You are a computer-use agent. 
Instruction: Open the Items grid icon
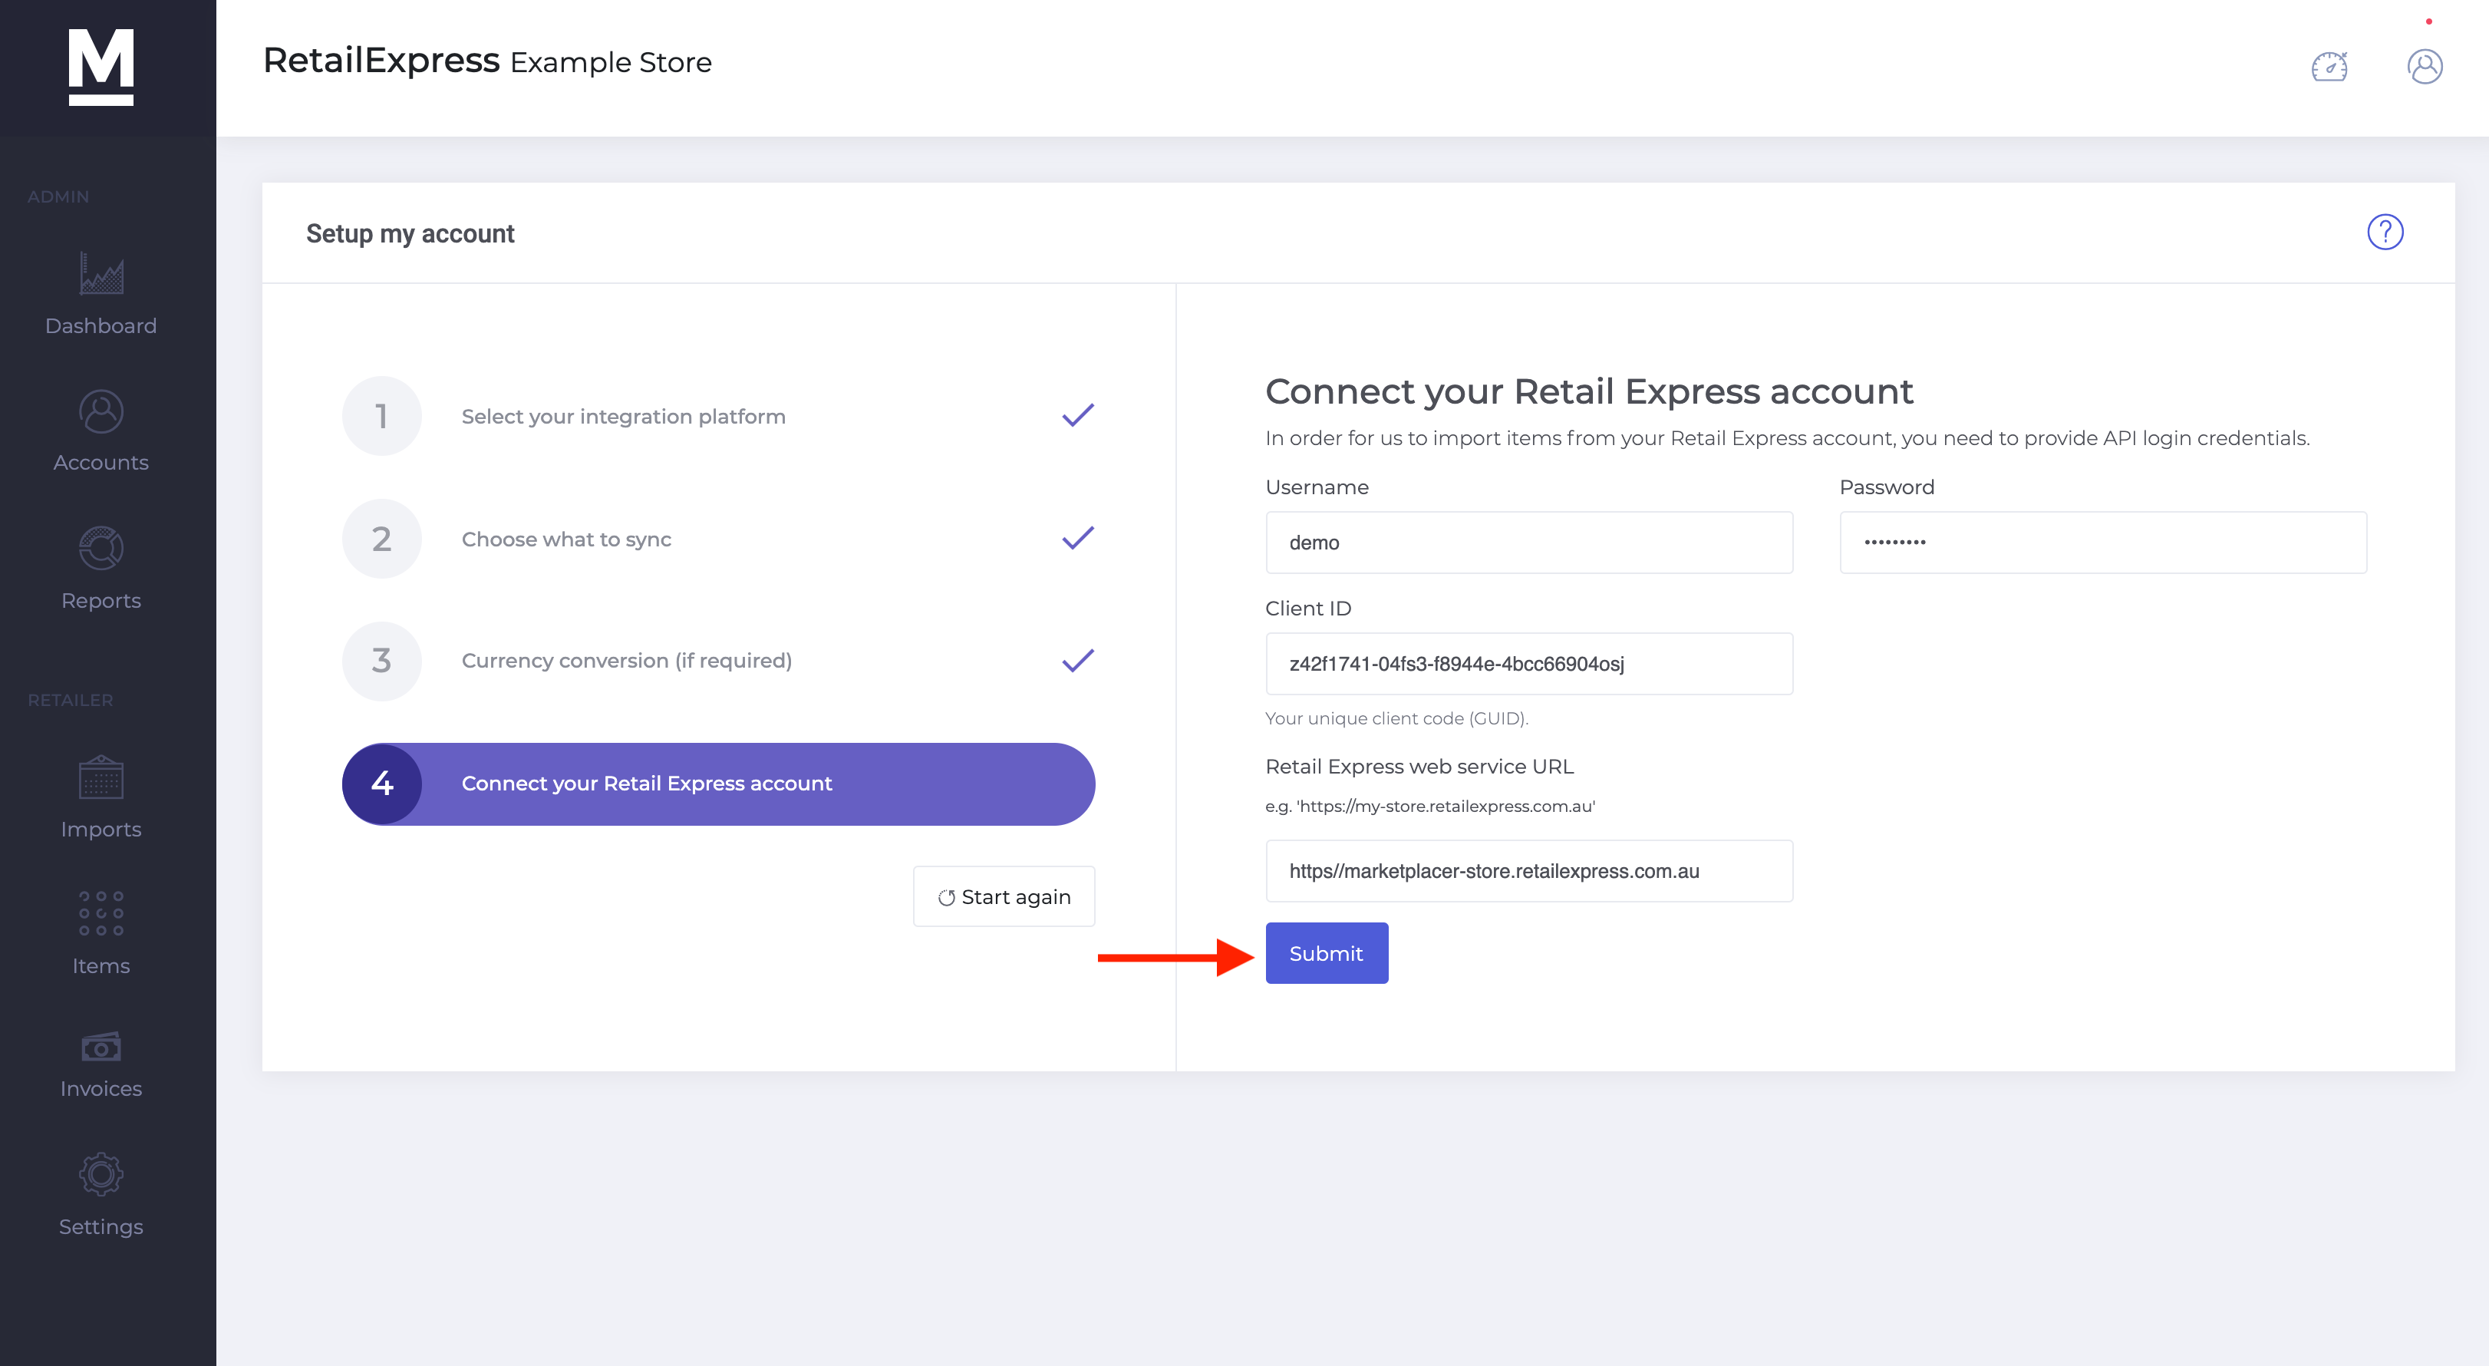101,913
